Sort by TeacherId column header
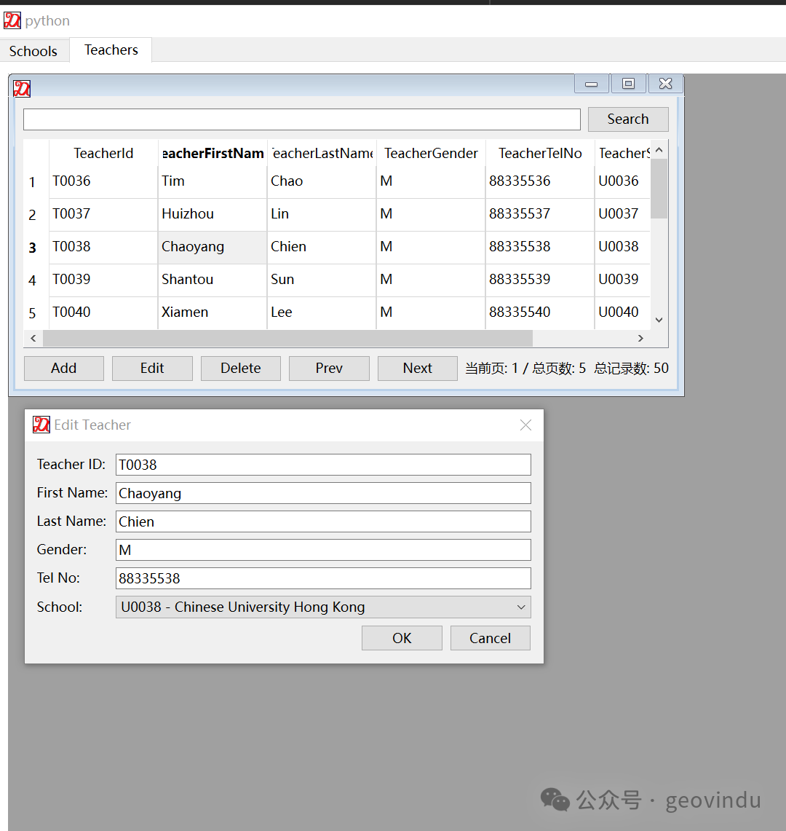The width and height of the screenshot is (786, 831). 103,153
